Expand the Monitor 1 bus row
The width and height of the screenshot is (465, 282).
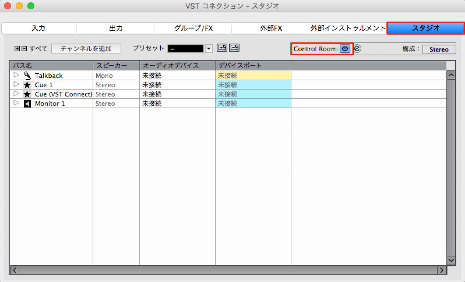click(x=16, y=103)
